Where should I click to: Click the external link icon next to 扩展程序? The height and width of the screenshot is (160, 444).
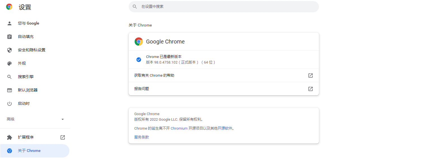(63, 137)
